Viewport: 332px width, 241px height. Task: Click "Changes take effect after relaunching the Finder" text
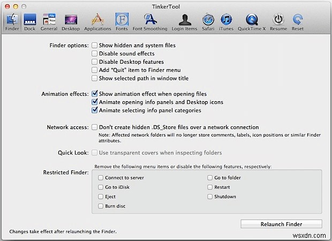coord(63,231)
